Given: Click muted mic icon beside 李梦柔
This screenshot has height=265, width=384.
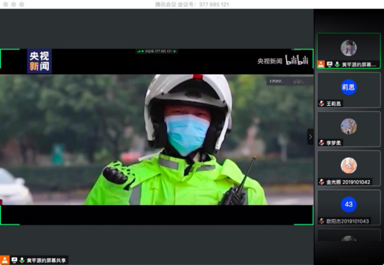Looking at the screenshot, I should click(321, 142).
